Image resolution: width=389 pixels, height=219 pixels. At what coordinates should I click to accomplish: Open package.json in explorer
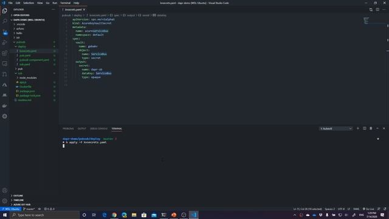point(27,91)
